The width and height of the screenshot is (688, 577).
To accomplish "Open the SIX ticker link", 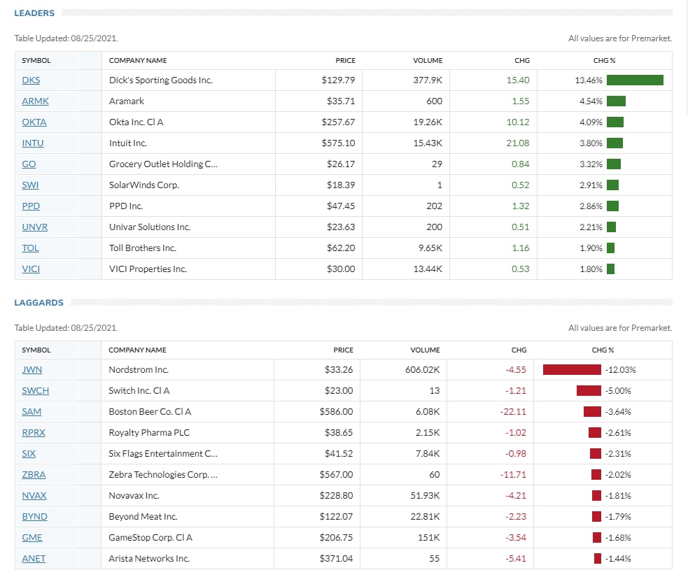I will (29, 454).
